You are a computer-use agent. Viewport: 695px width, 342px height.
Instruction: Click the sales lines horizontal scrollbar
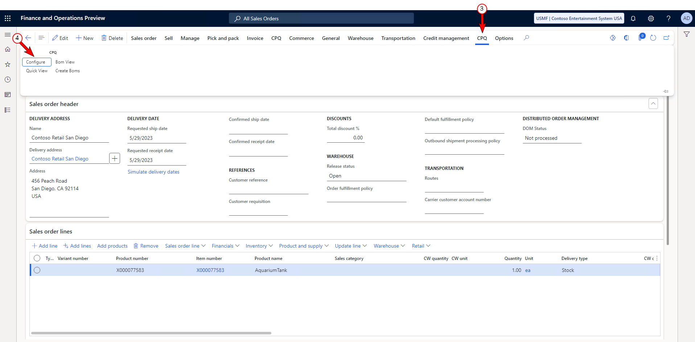click(151, 333)
